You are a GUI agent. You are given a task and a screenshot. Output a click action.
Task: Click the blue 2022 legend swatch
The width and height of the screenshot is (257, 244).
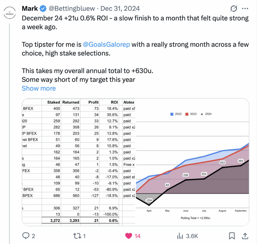(172, 114)
